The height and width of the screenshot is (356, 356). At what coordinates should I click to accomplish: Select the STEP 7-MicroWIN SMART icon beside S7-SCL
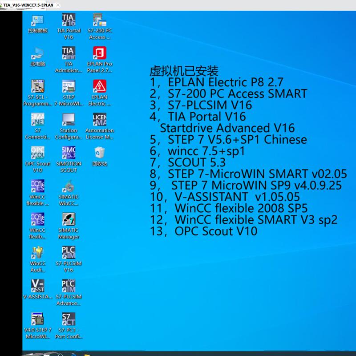pos(69,93)
